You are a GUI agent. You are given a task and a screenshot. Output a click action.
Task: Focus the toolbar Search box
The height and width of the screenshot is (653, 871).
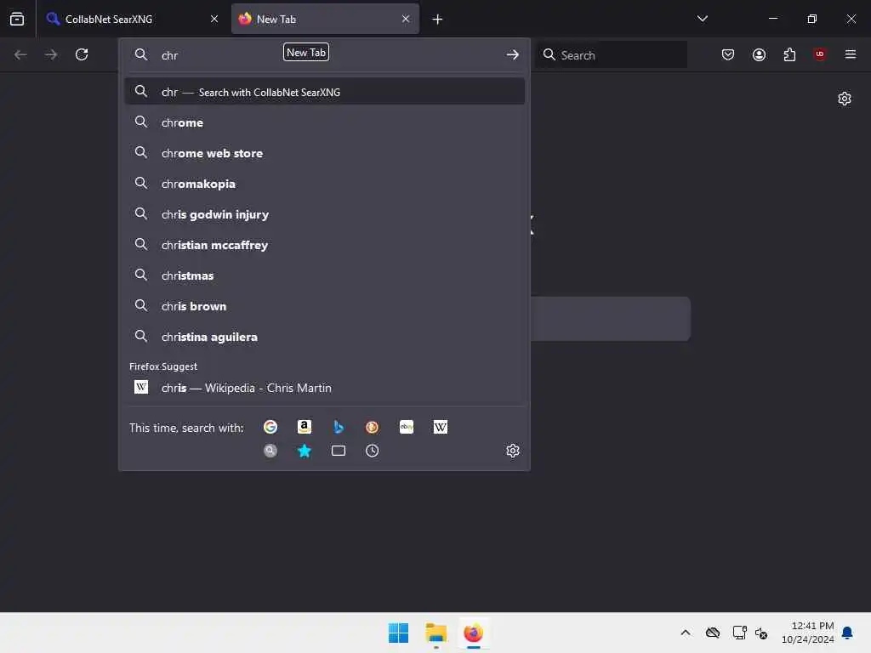[611, 54]
